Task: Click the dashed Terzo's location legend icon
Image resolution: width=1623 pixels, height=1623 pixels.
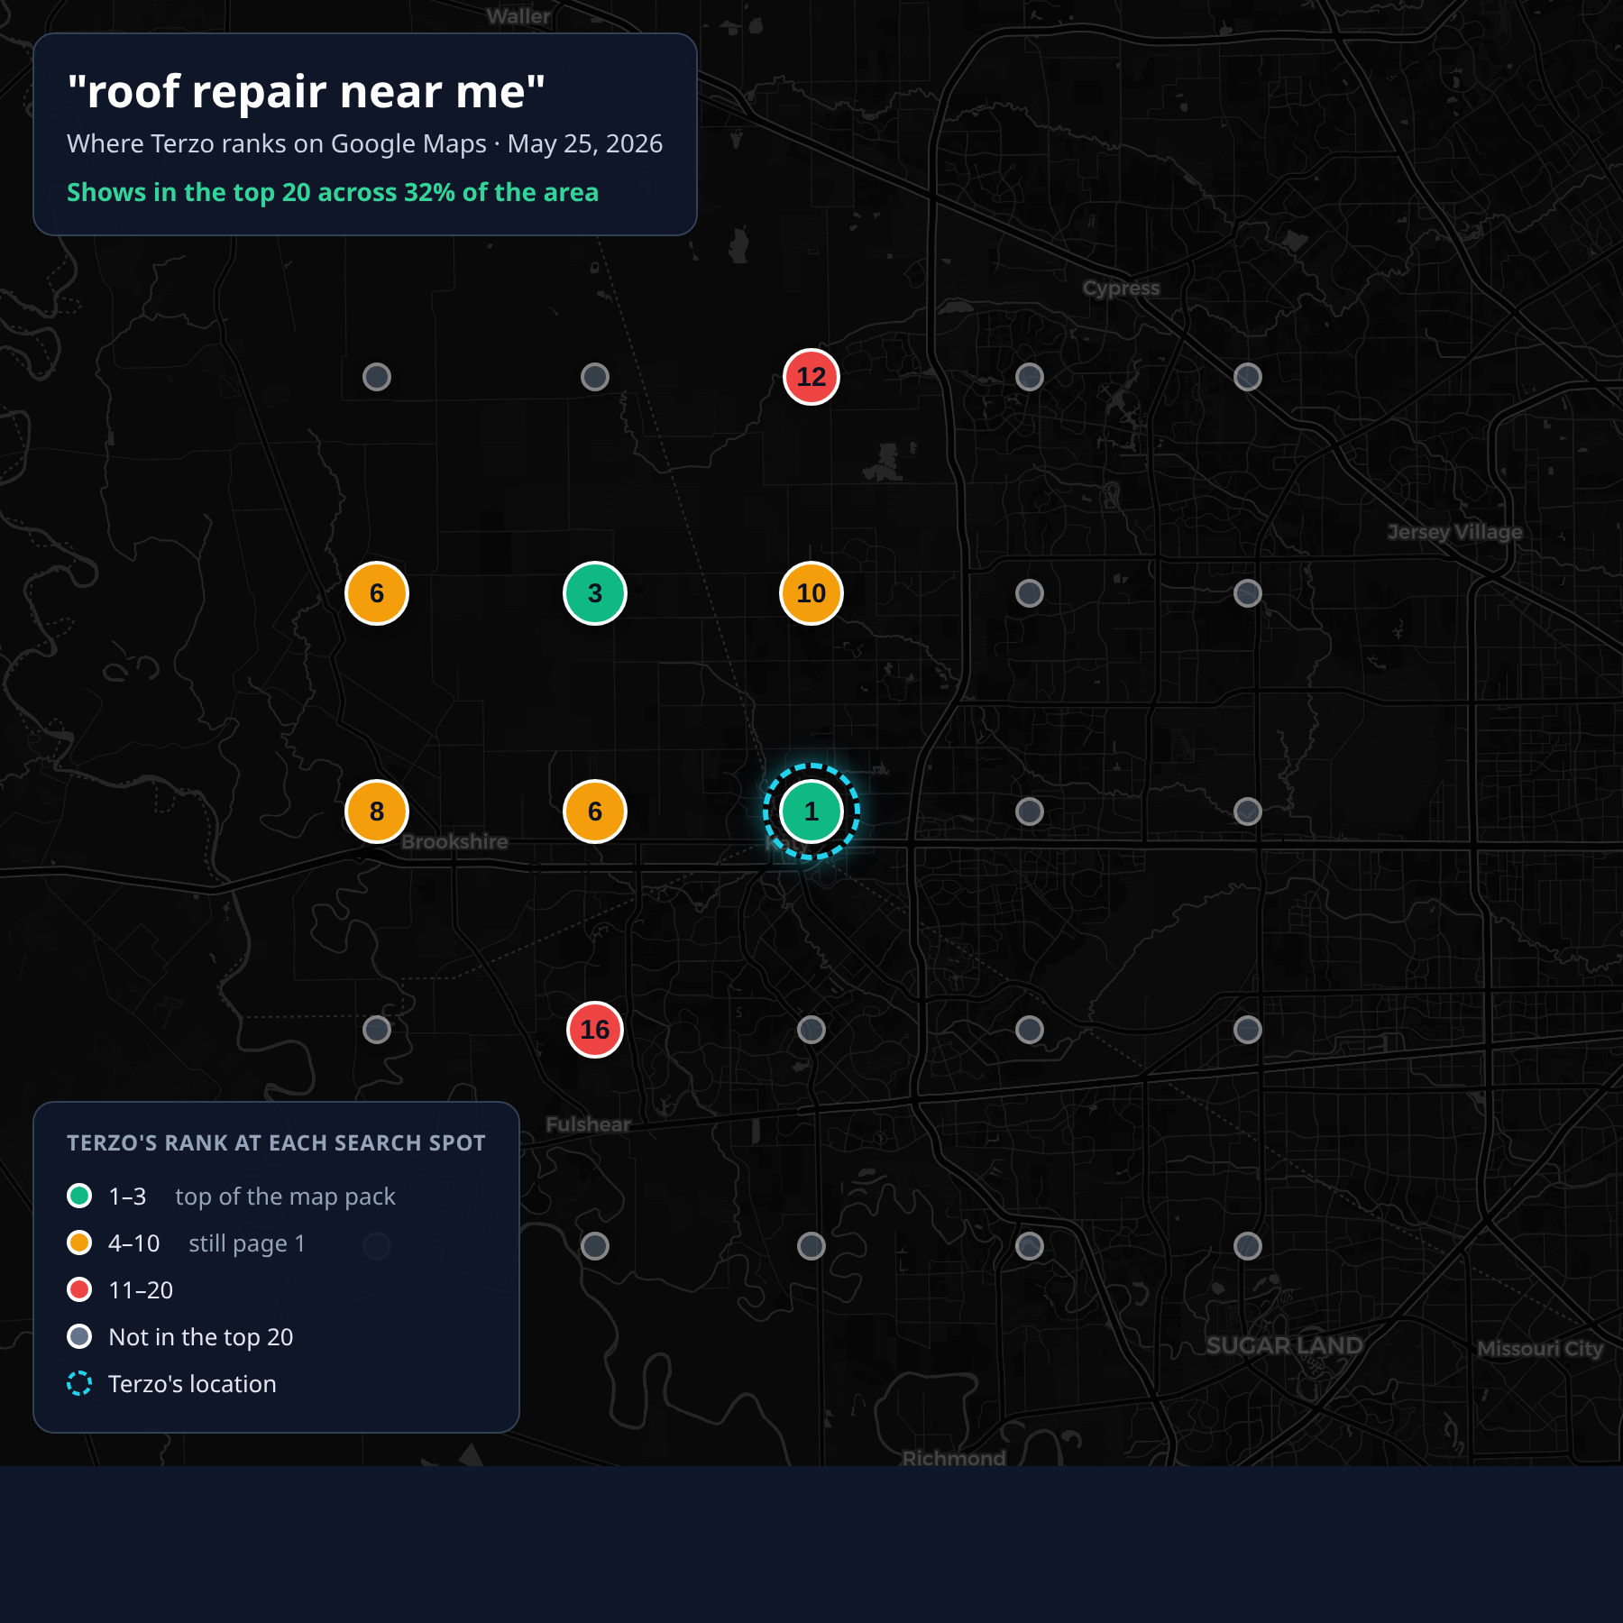Action: [x=79, y=1383]
